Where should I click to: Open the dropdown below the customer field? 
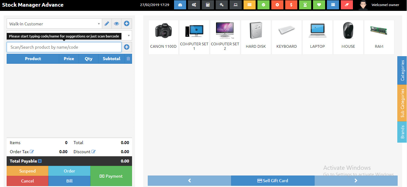[x=129, y=36]
